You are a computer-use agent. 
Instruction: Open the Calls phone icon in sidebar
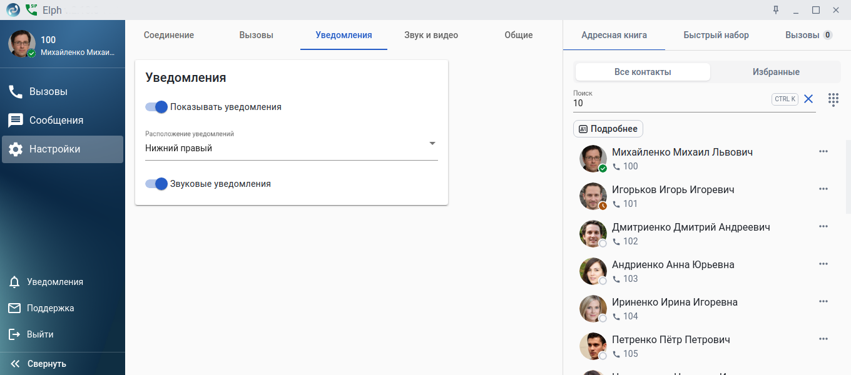pos(16,92)
